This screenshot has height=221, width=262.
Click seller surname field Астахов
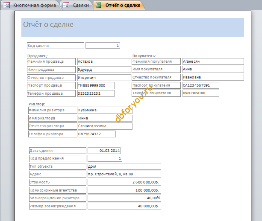(104, 61)
